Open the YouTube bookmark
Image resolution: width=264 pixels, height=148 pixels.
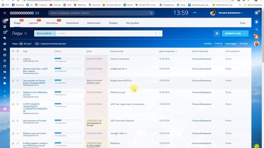55,5
